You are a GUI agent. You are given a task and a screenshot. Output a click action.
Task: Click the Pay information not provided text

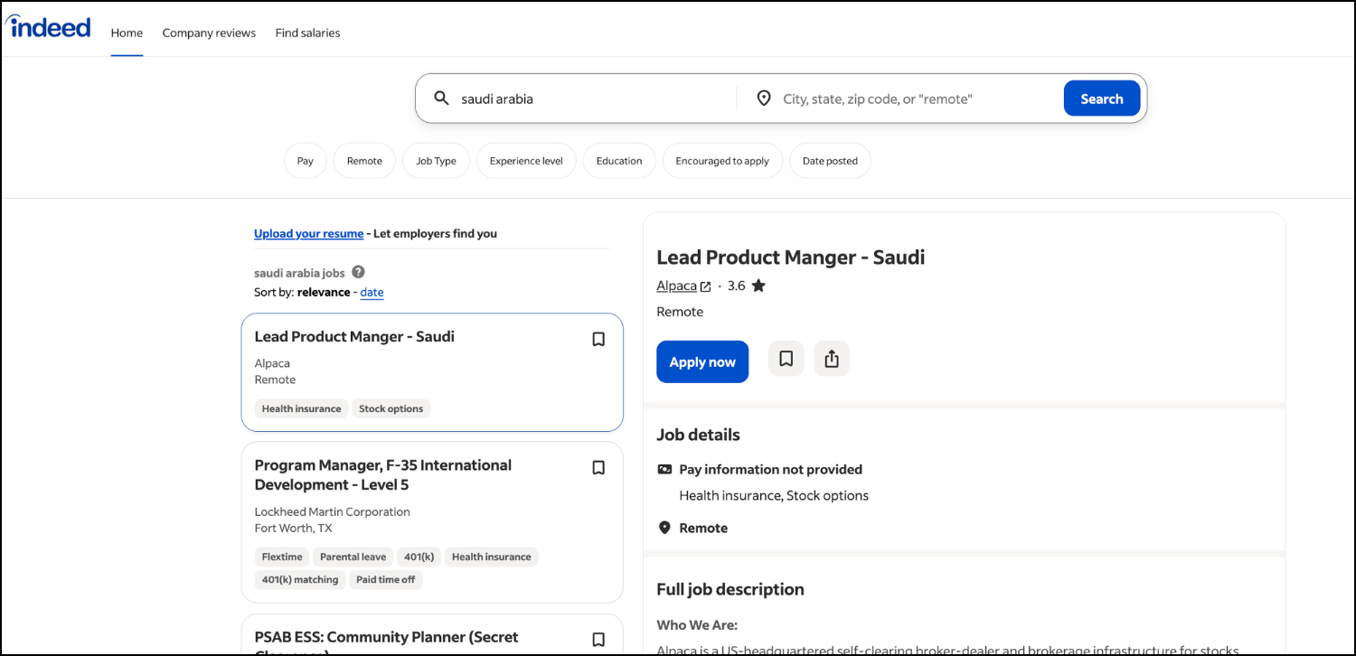tap(770, 469)
